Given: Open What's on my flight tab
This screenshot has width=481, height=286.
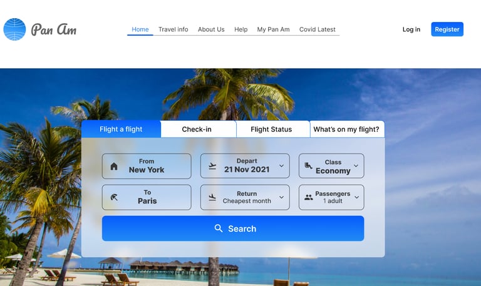Looking at the screenshot, I should 347,129.
